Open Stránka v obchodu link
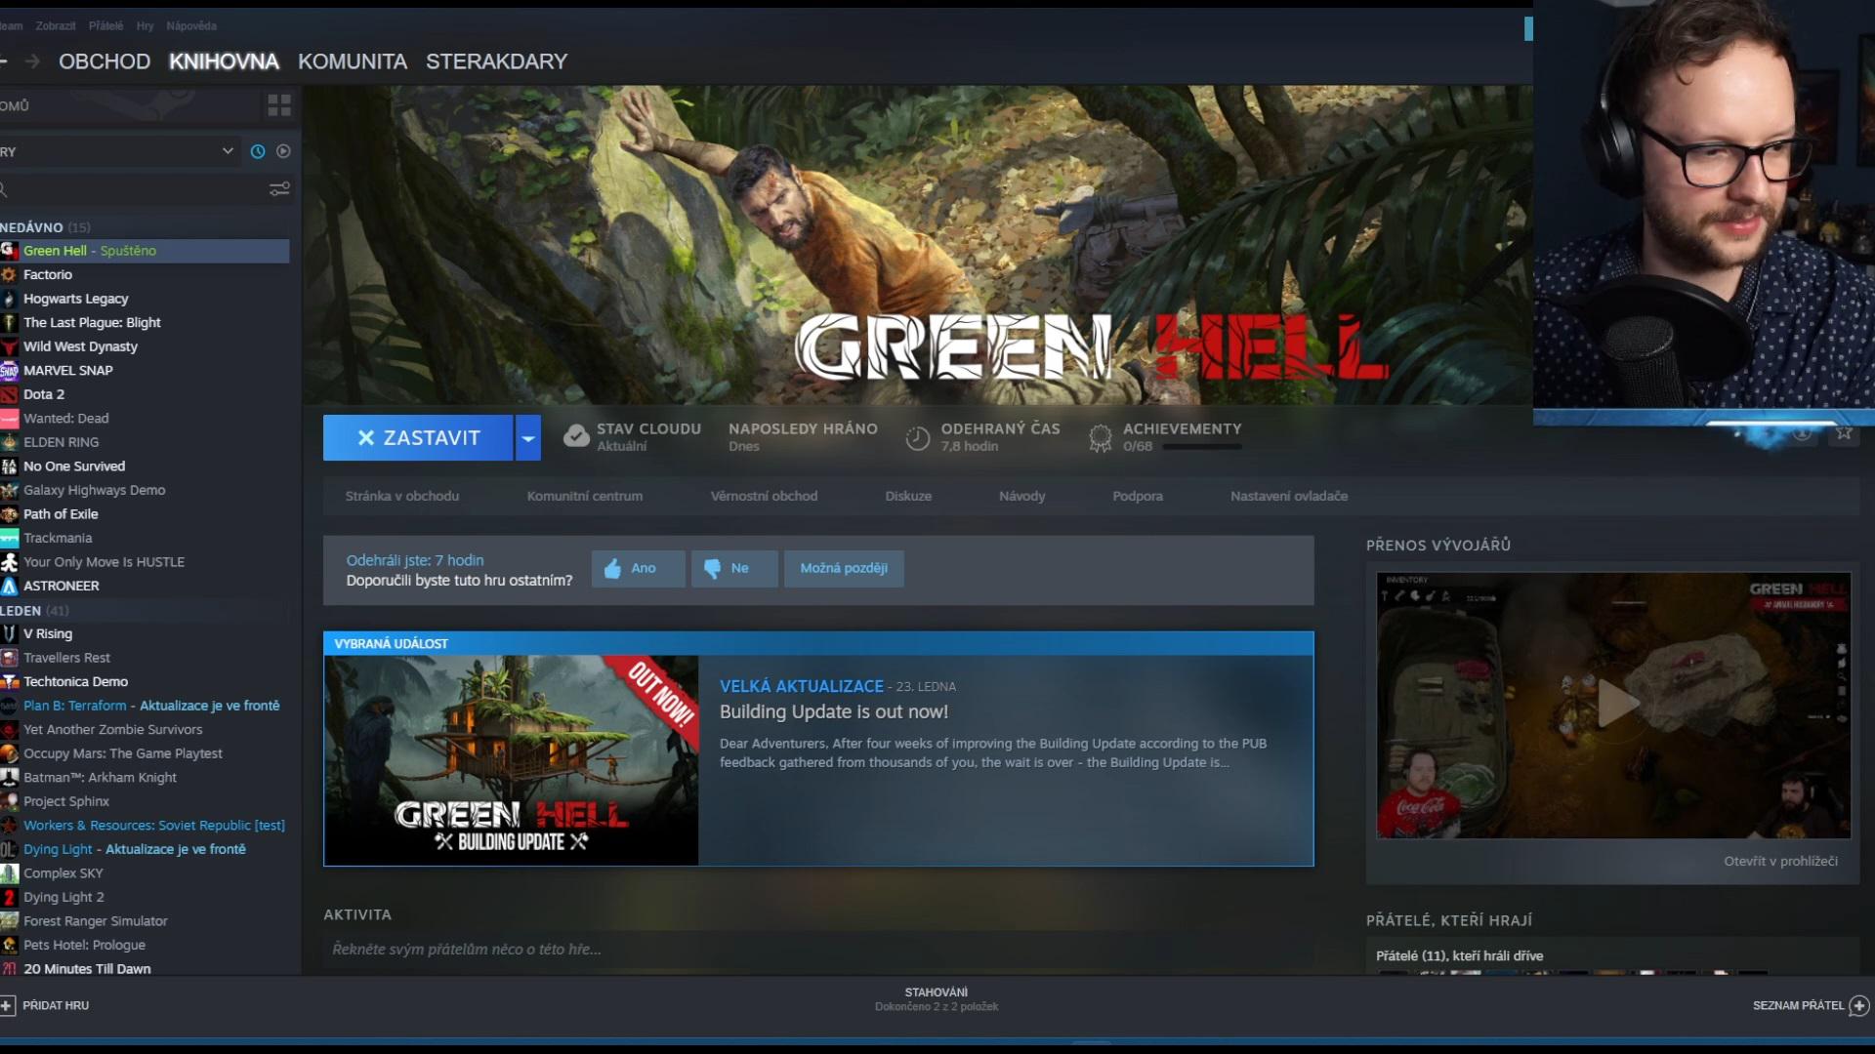 [x=401, y=496]
